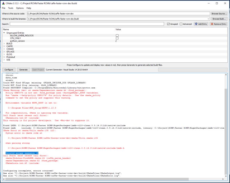Open the File menu
Viewport: 230px width, 183px height.
(x=3, y=8)
